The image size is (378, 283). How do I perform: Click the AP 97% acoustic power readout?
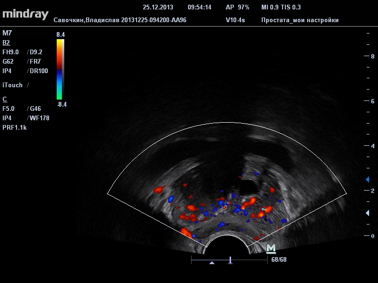pos(238,7)
